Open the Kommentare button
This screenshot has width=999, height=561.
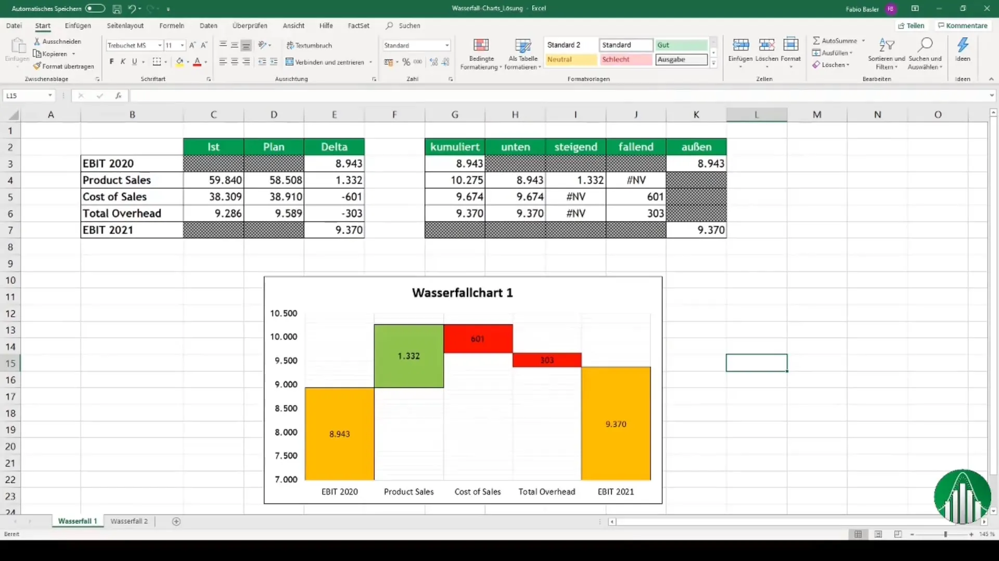[963, 25]
